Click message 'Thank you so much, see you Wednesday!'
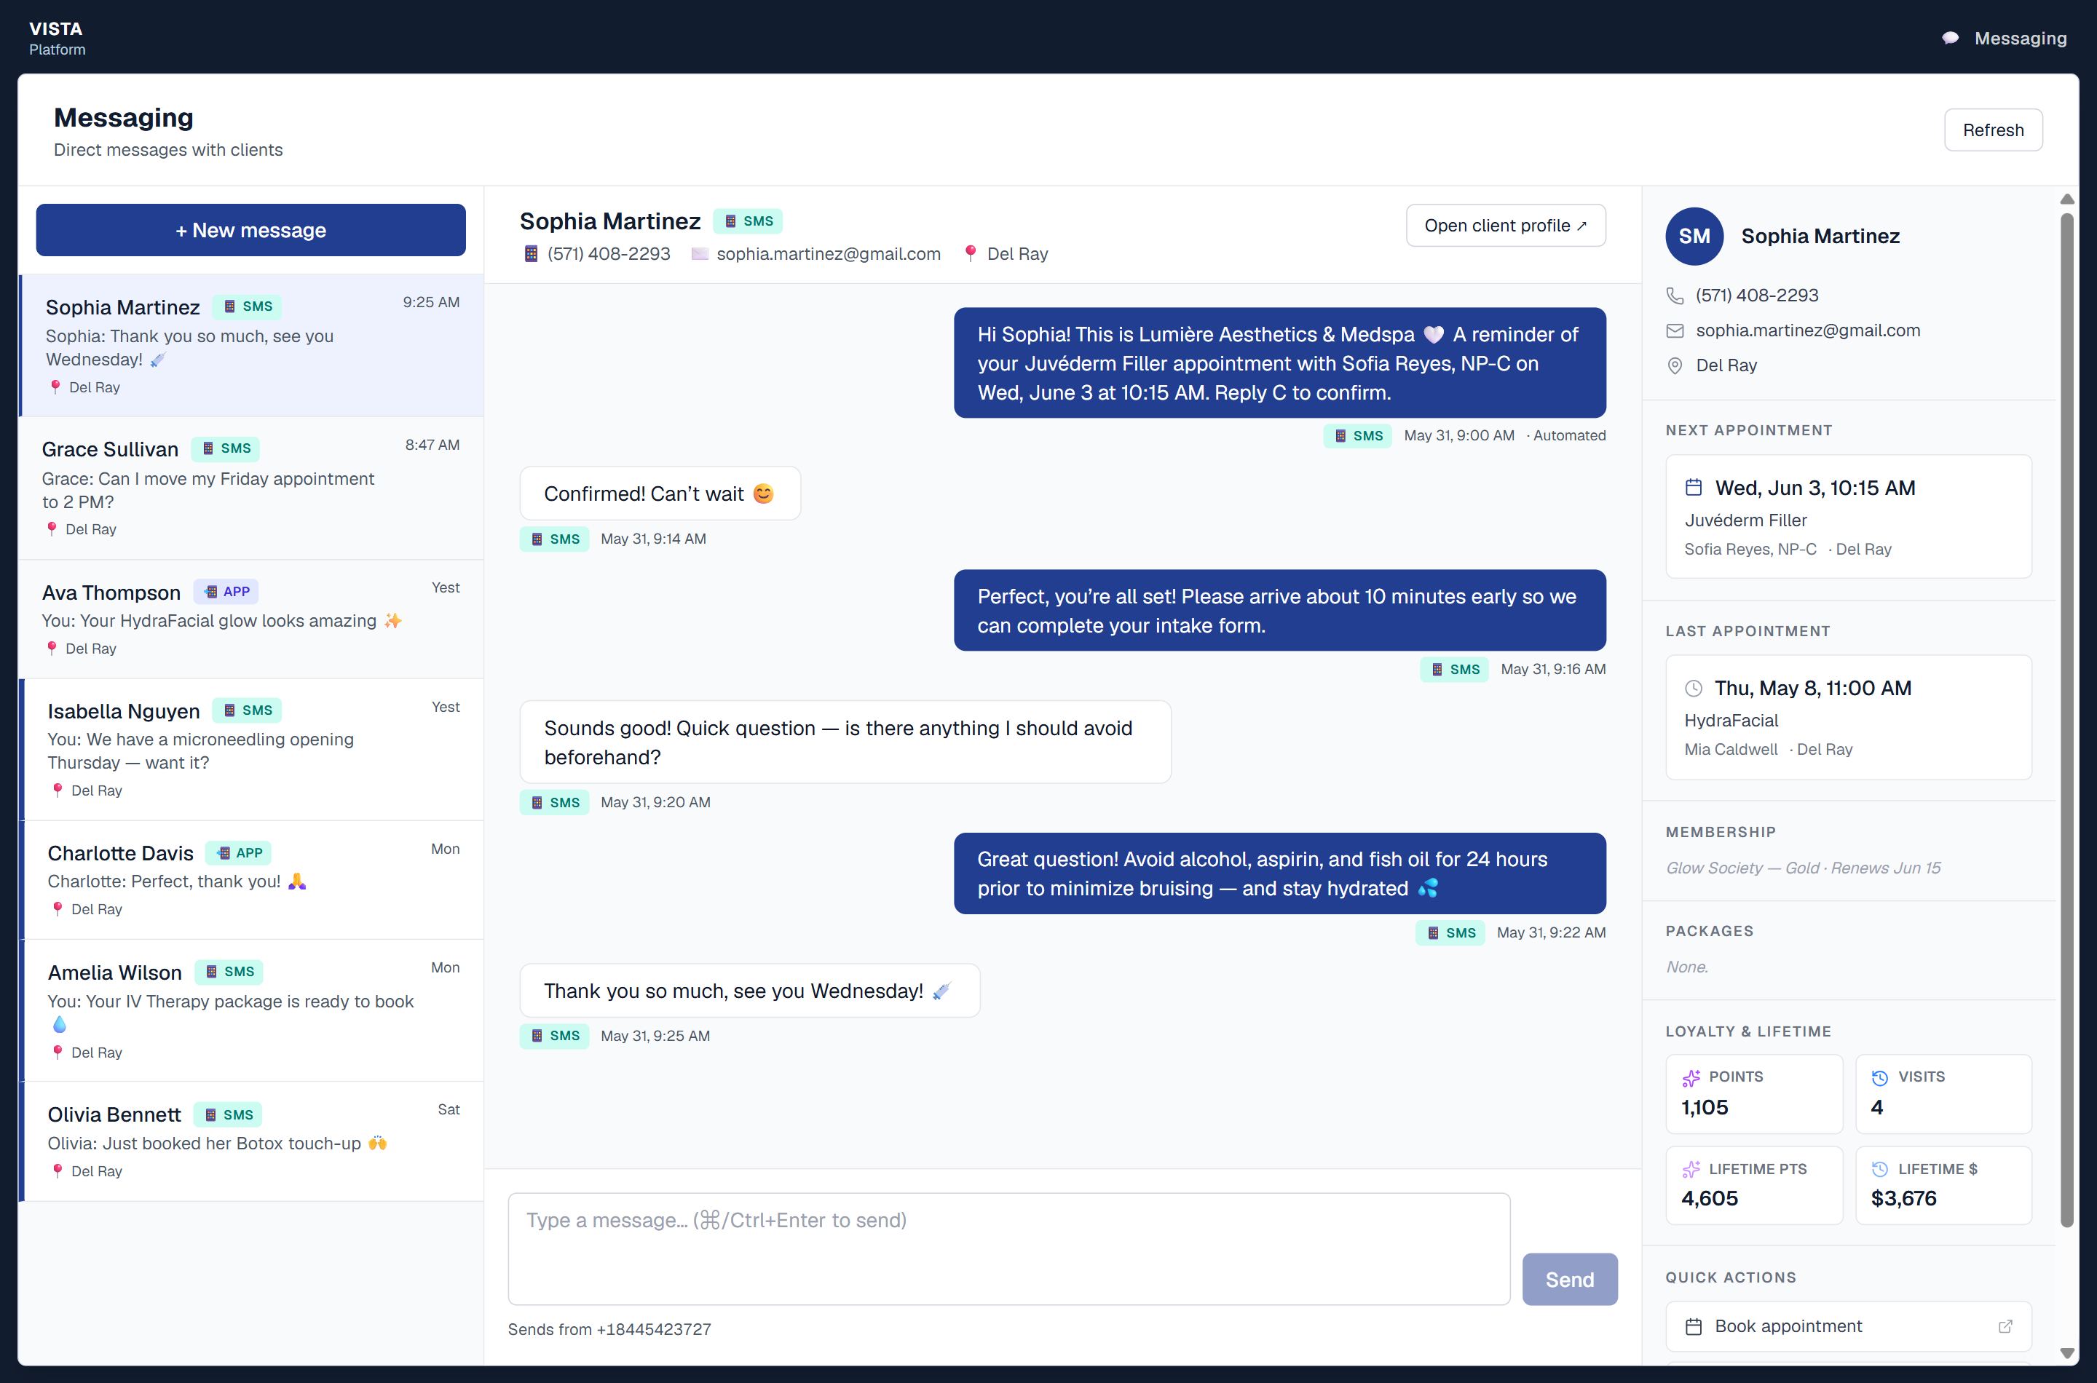Image resolution: width=2097 pixels, height=1383 pixels. (x=750, y=991)
